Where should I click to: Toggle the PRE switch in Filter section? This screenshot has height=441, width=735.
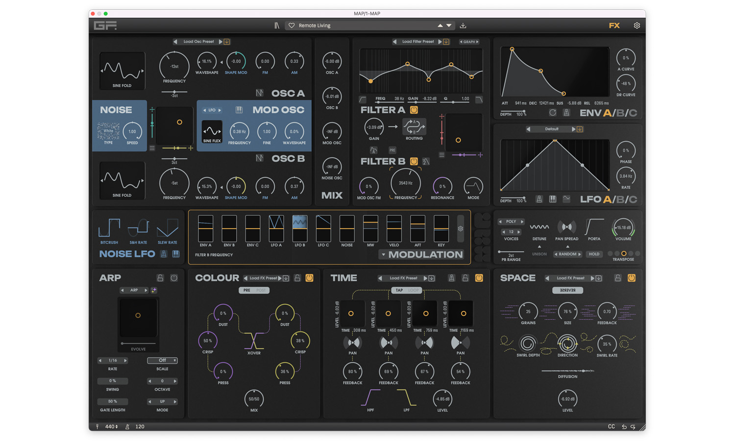(x=392, y=150)
